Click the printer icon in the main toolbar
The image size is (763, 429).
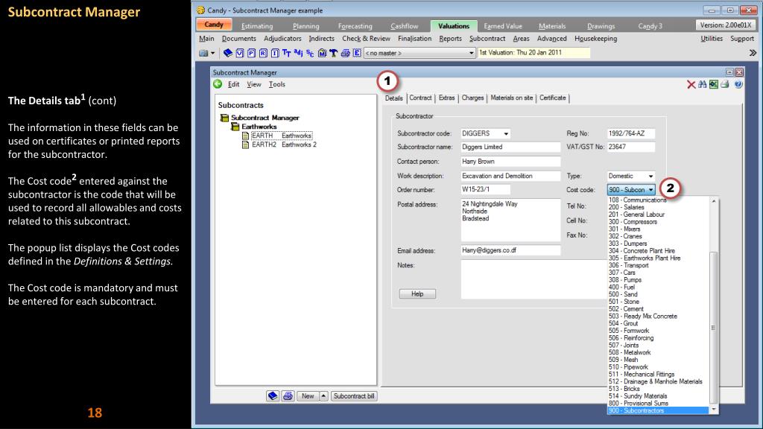tap(346, 53)
